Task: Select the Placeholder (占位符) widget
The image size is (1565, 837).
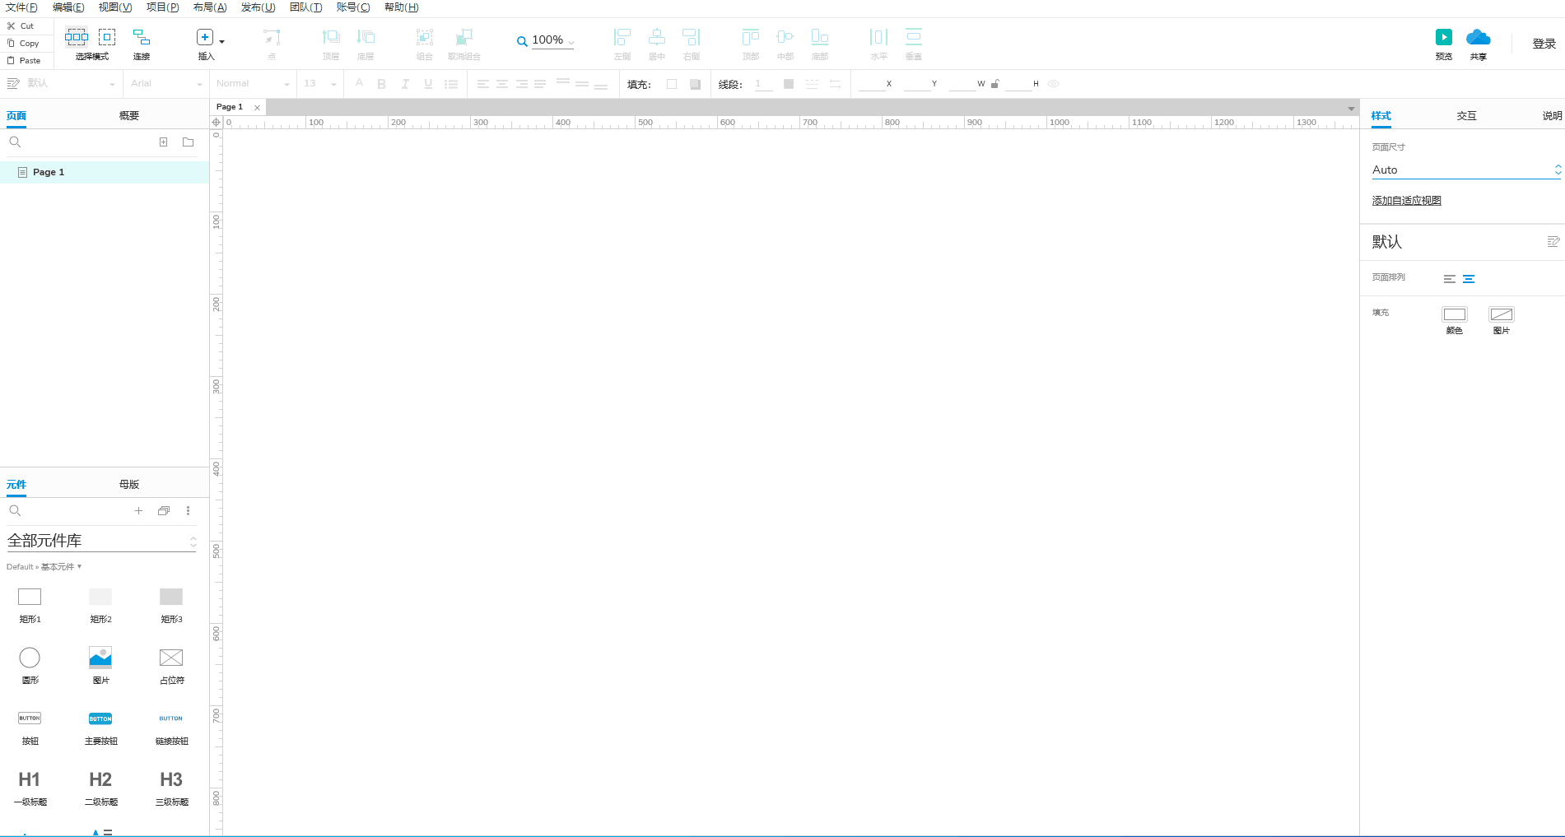Action: (171, 658)
